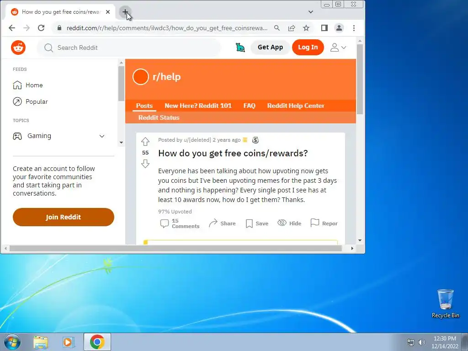Reload the current Reddit page
Viewport: 468px width, 351px height.
pos(41,28)
